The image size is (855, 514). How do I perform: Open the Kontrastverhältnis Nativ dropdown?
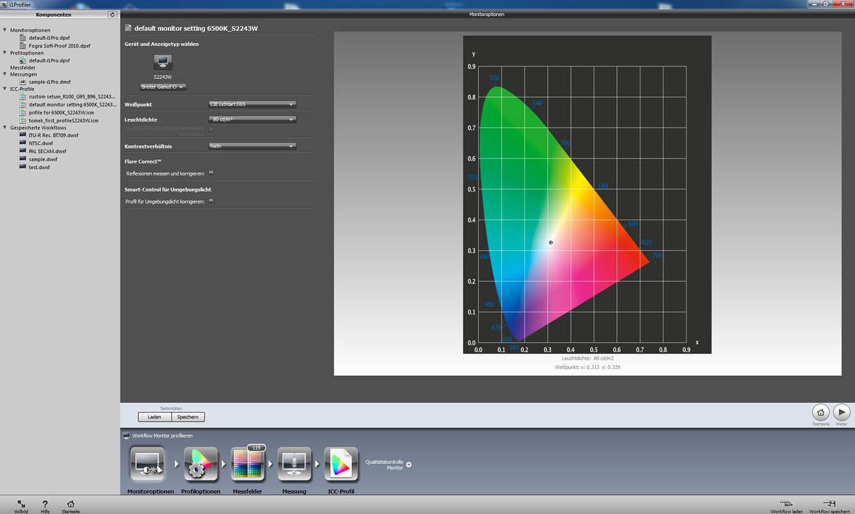pyautogui.click(x=252, y=146)
